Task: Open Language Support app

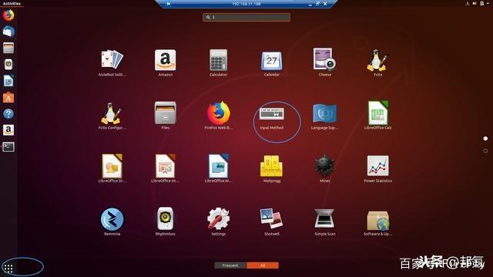Action: (325, 117)
